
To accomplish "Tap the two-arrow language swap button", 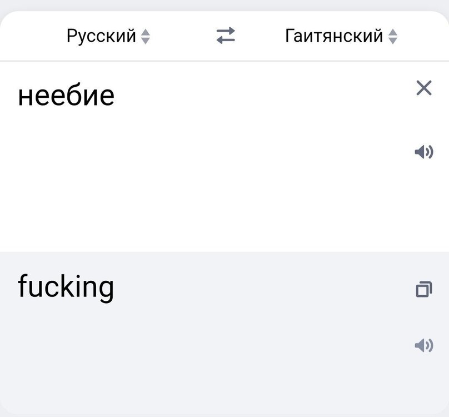I will click(x=226, y=36).
